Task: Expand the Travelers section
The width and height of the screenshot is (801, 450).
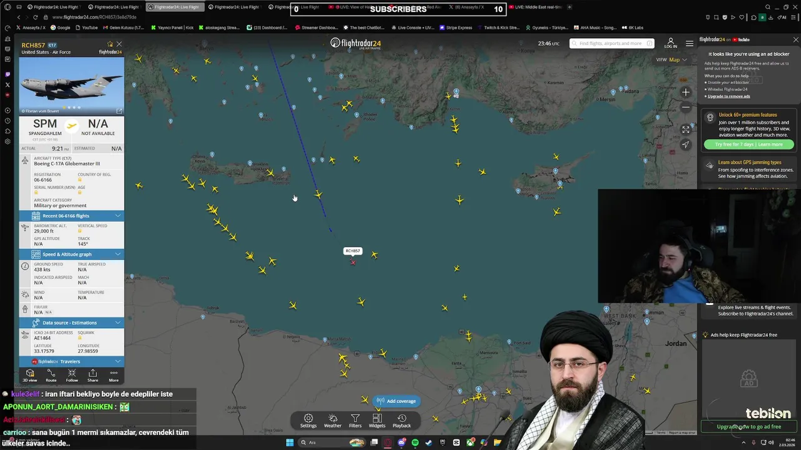Action: [x=71, y=361]
